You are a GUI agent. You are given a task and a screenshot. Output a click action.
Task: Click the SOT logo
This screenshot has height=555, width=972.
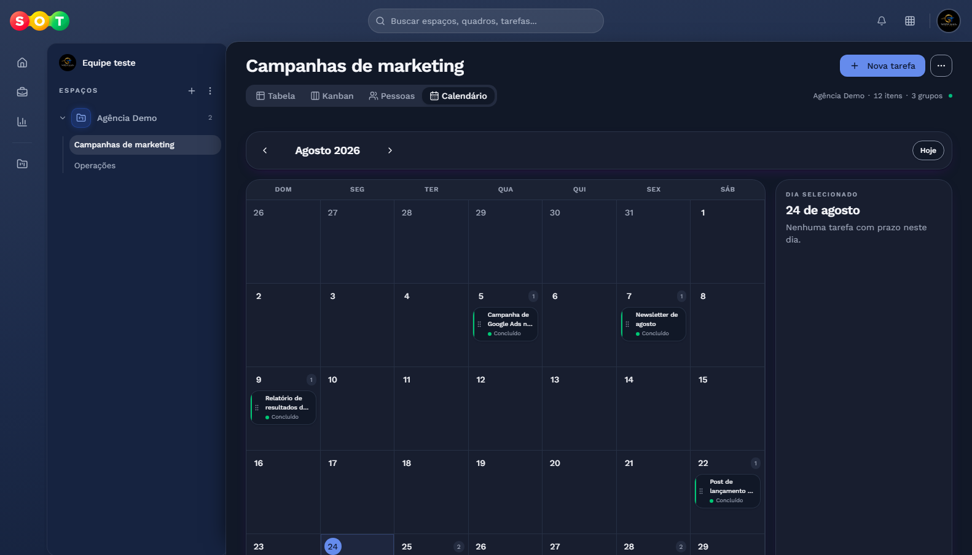(39, 21)
